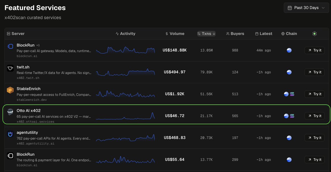Image resolution: width=331 pixels, height=172 pixels.
Task: Click Try it for BlockRun US$148.88K row
Action: (x=314, y=50)
